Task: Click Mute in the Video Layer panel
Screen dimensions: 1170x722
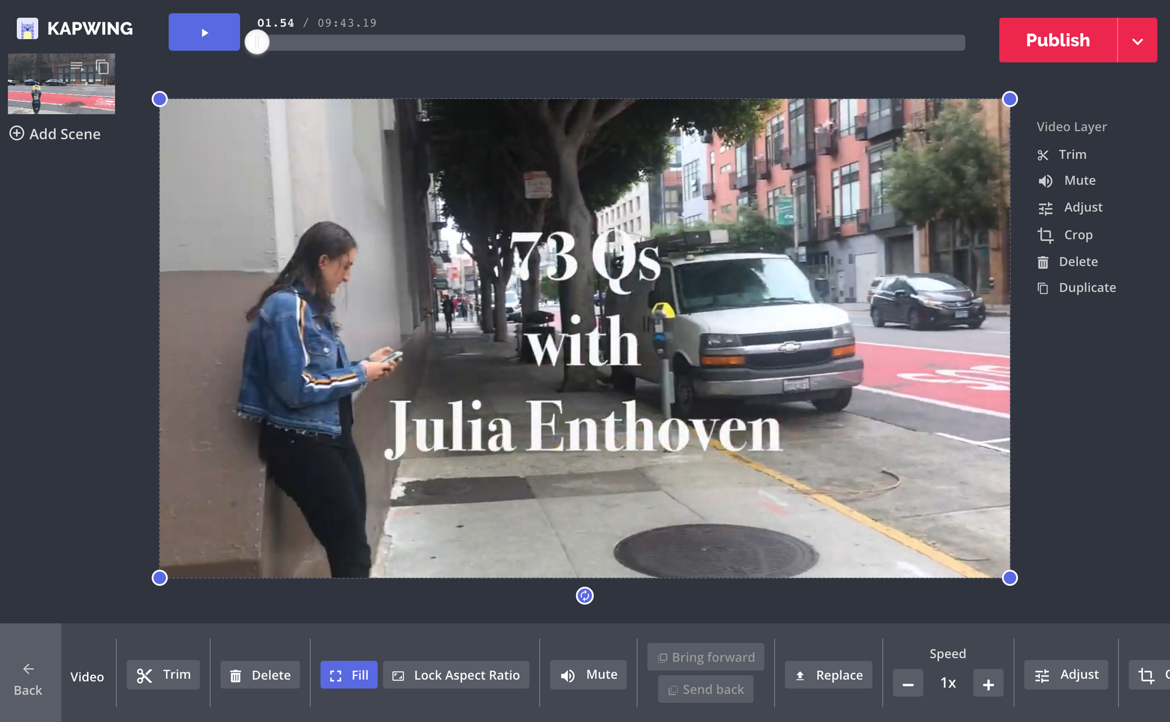Action: click(1079, 181)
